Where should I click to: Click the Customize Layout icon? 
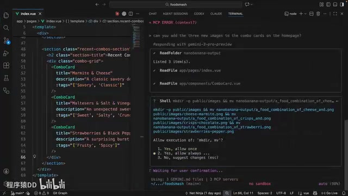321,4
